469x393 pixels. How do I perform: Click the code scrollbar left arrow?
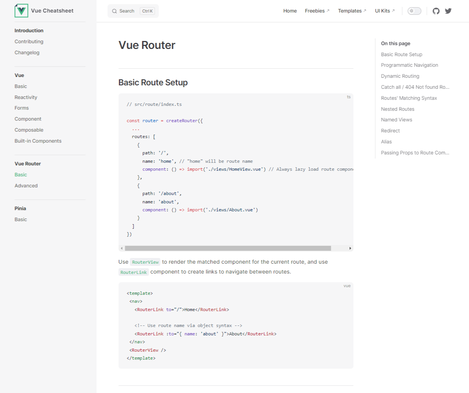coord(121,248)
